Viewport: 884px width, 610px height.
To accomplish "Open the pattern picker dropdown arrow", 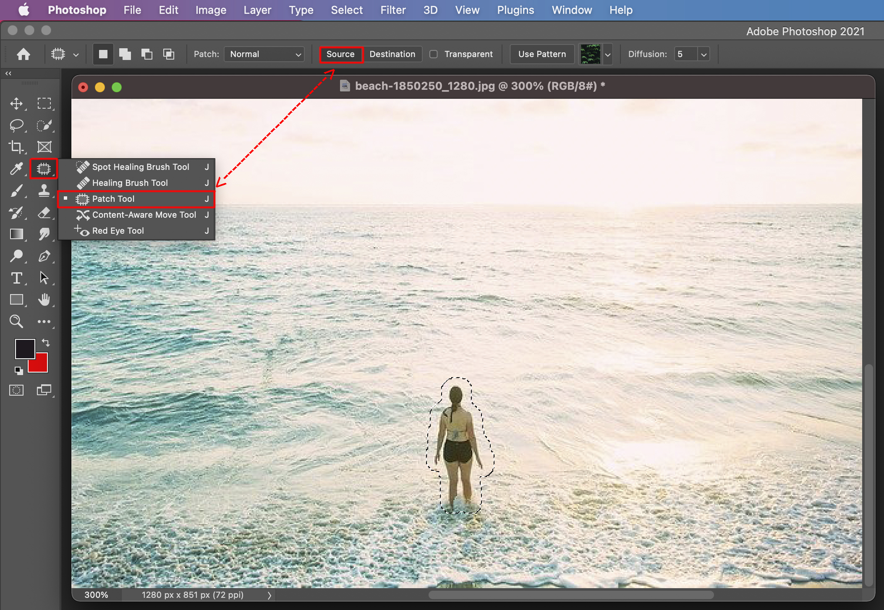I will (607, 54).
